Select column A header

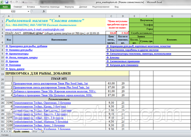pos(9,16)
